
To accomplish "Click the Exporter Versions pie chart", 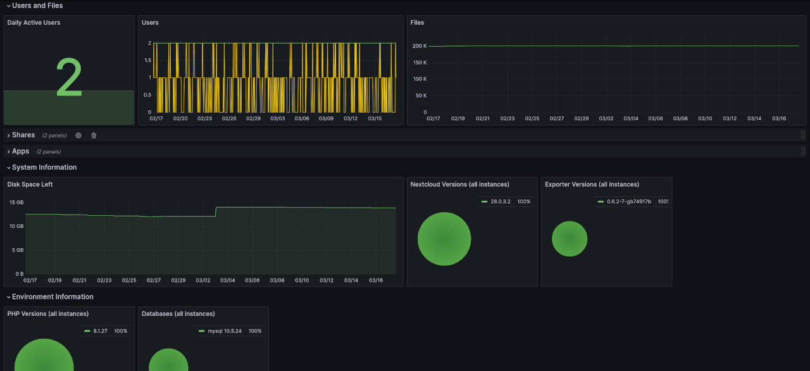I will (x=570, y=239).
